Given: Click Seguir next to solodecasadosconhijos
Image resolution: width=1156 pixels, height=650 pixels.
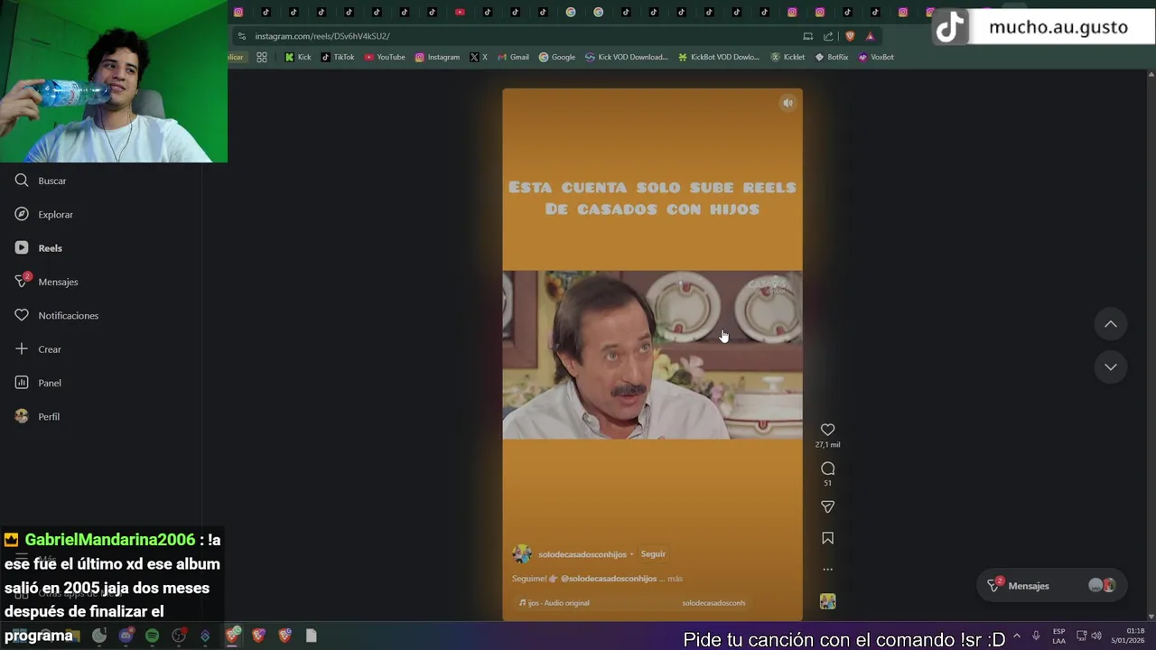Looking at the screenshot, I should [x=653, y=554].
